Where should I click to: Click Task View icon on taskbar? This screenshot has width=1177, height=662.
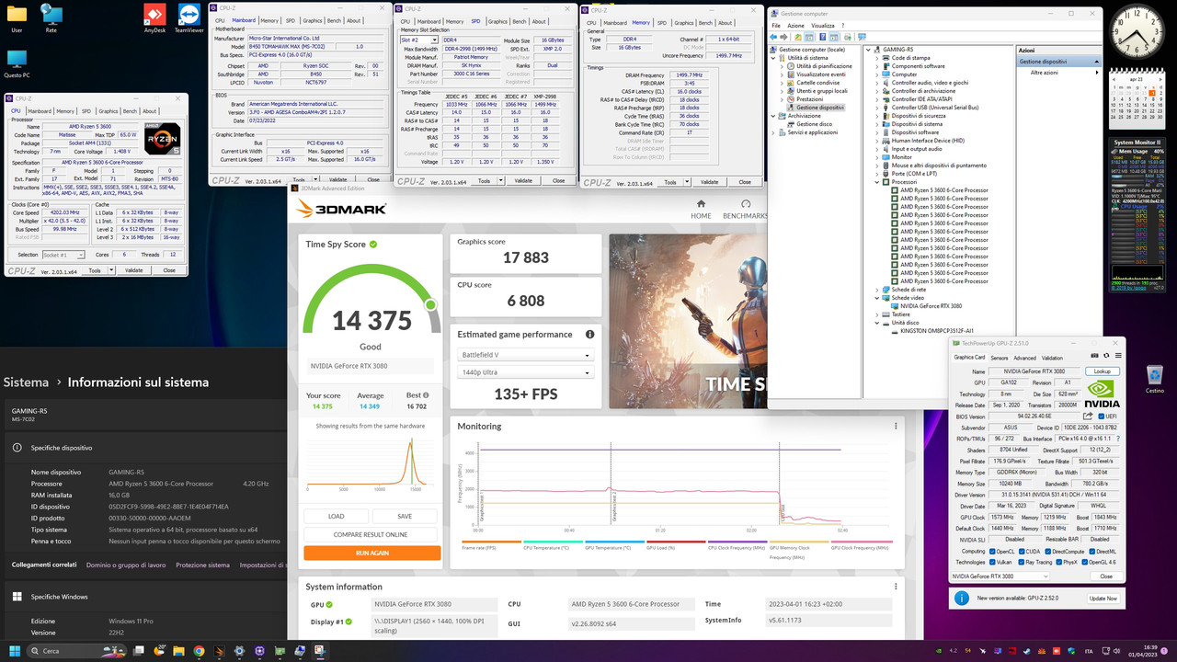point(139,651)
